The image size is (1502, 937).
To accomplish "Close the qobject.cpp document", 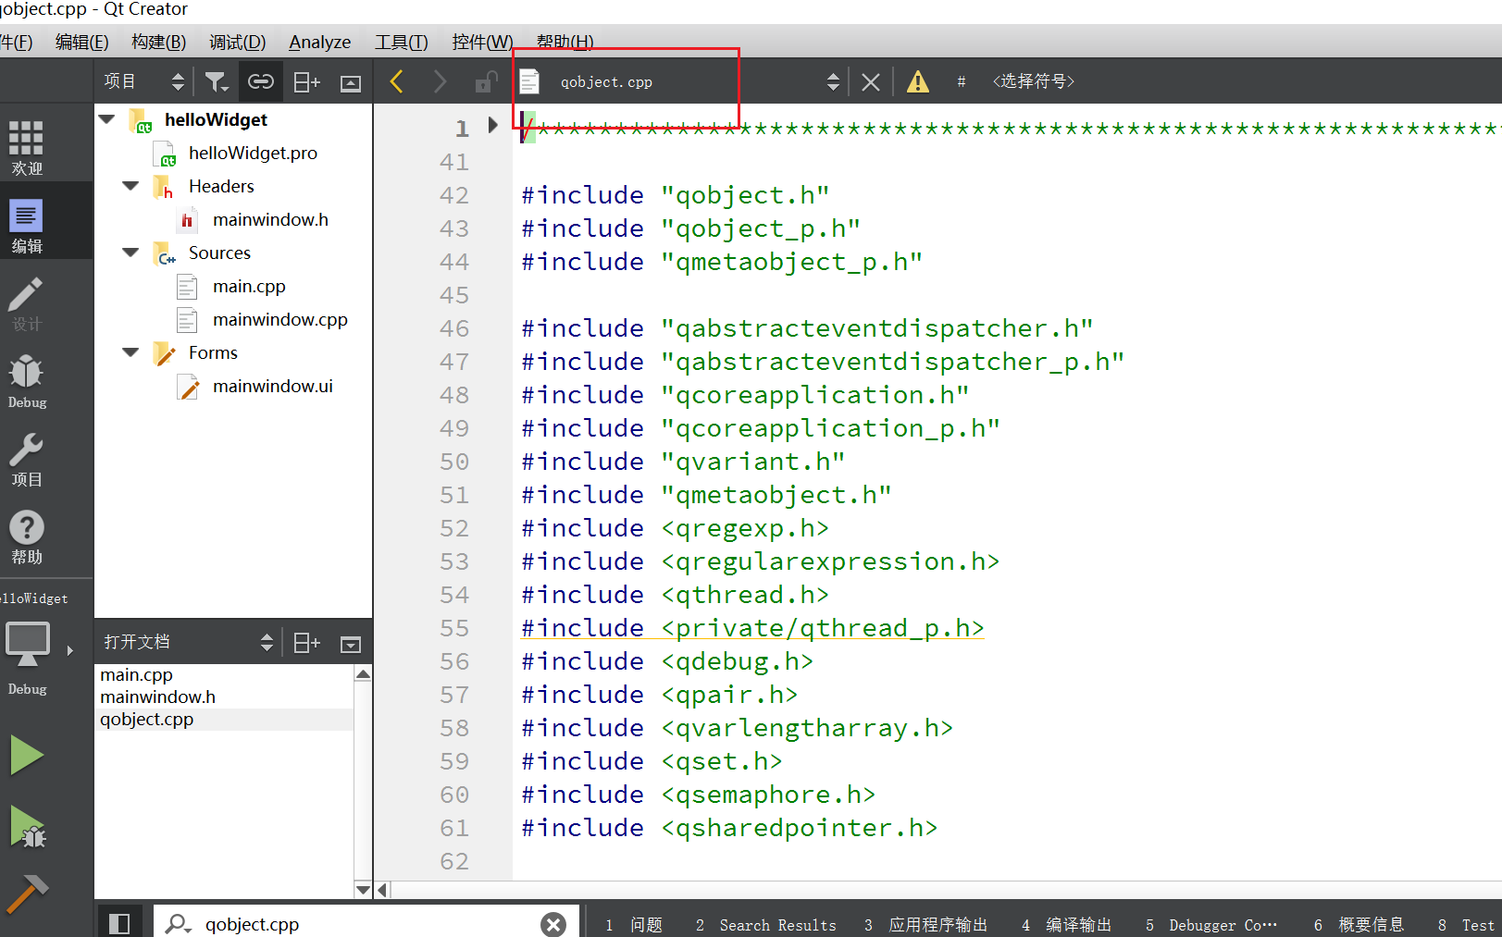I will click(870, 81).
